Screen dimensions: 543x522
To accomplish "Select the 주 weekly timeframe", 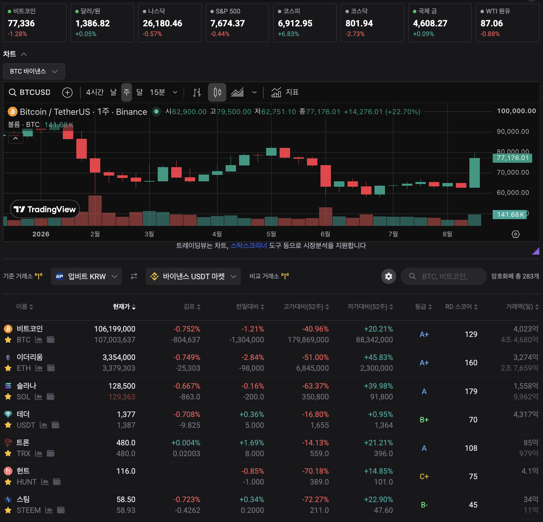I will click(x=127, y=92).
